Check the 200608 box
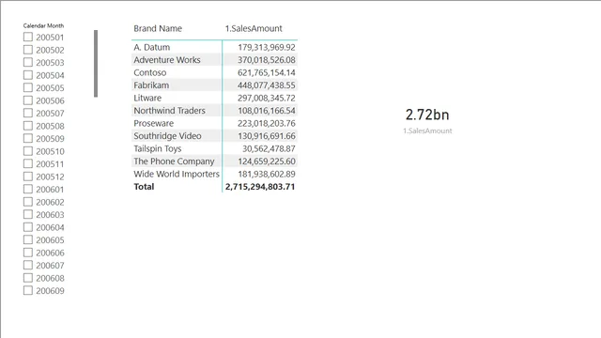The height and width of the screenshot is (338, 601). 28,278
